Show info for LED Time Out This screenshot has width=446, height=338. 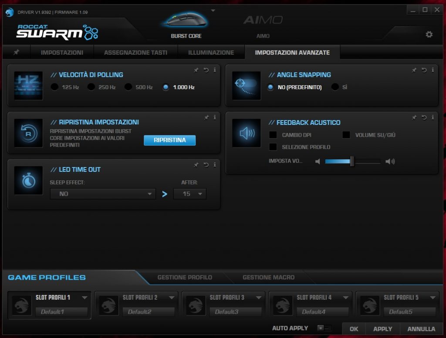(215, 165)
